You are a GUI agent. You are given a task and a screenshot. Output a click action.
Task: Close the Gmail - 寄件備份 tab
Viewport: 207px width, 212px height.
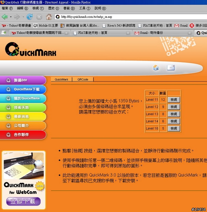tap(190, 33)
